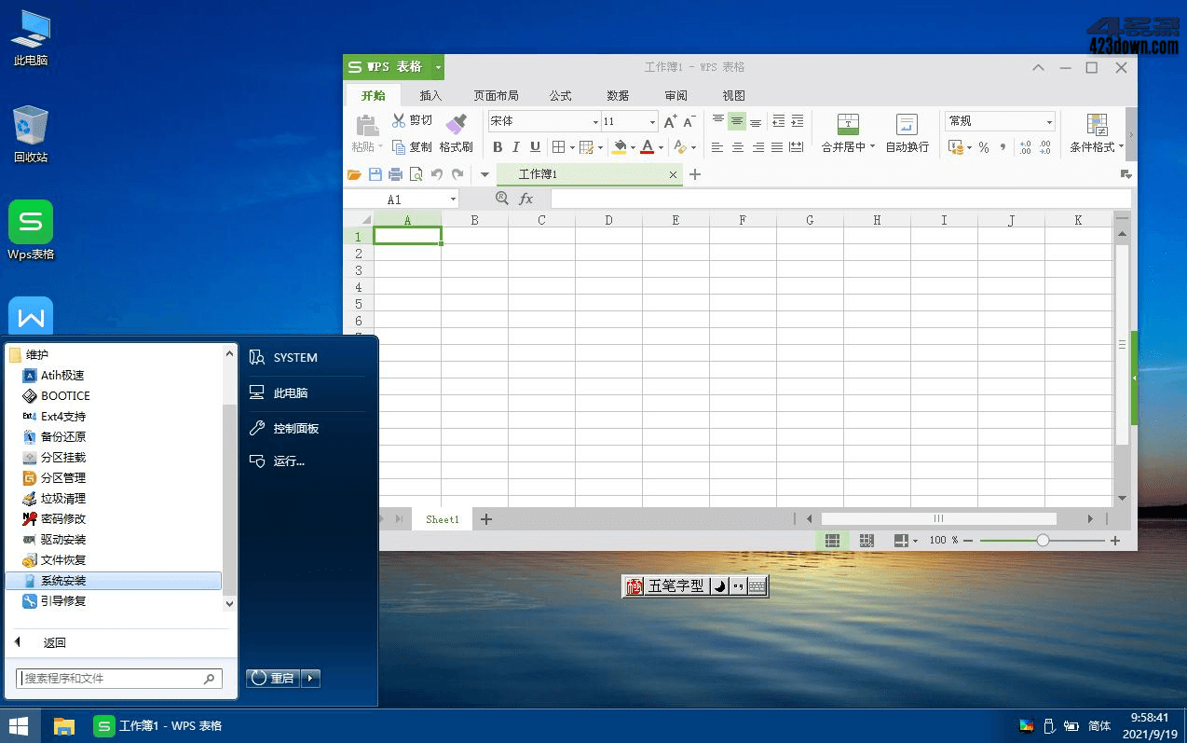Toggle italic formatting
This screenshot has height=743, width=1187.
coord(516,147)
